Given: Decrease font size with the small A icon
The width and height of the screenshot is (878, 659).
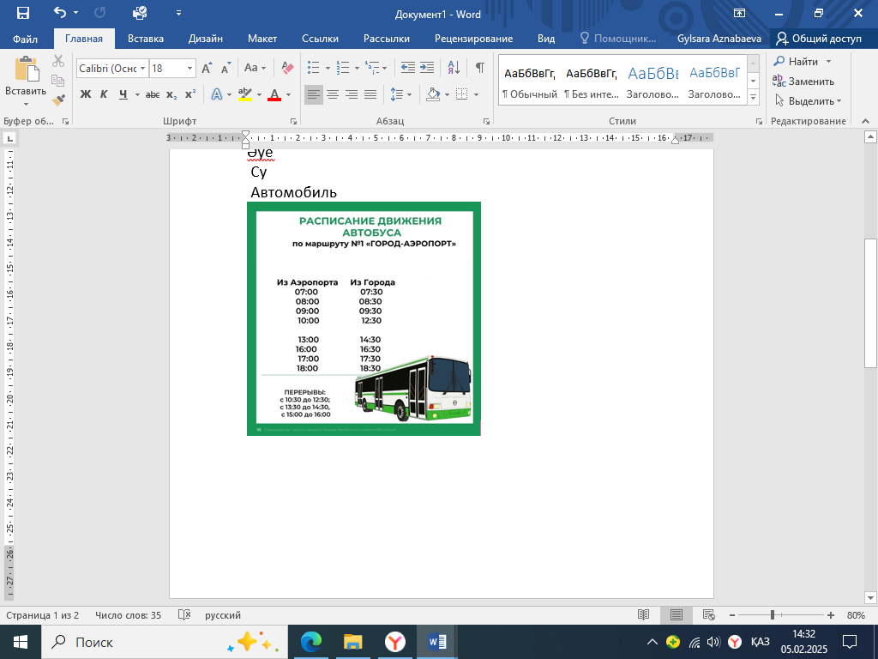Looking at the screenshot, I should pyautogui.click(x=226, y=69).
